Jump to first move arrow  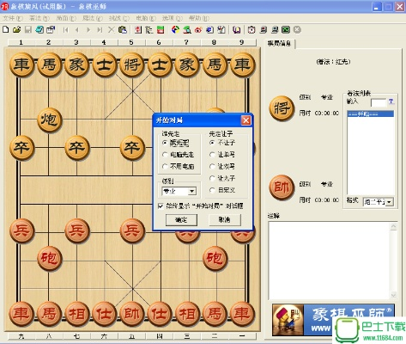tap(66, 30)
